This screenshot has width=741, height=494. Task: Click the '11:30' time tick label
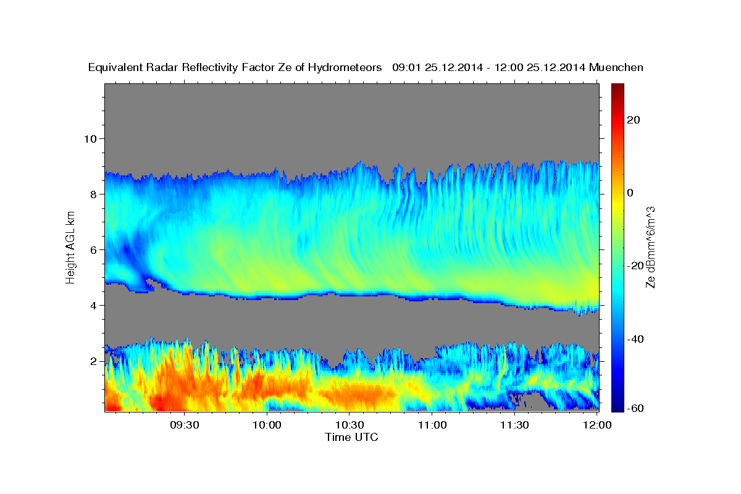click(514, 425)
